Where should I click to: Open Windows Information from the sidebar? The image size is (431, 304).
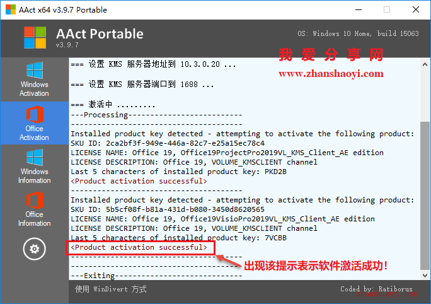tap(35, 166)
